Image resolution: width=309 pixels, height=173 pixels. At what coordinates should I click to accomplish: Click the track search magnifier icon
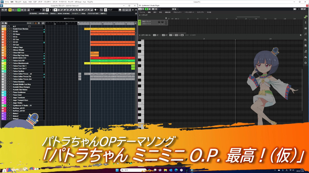(43, 23)
